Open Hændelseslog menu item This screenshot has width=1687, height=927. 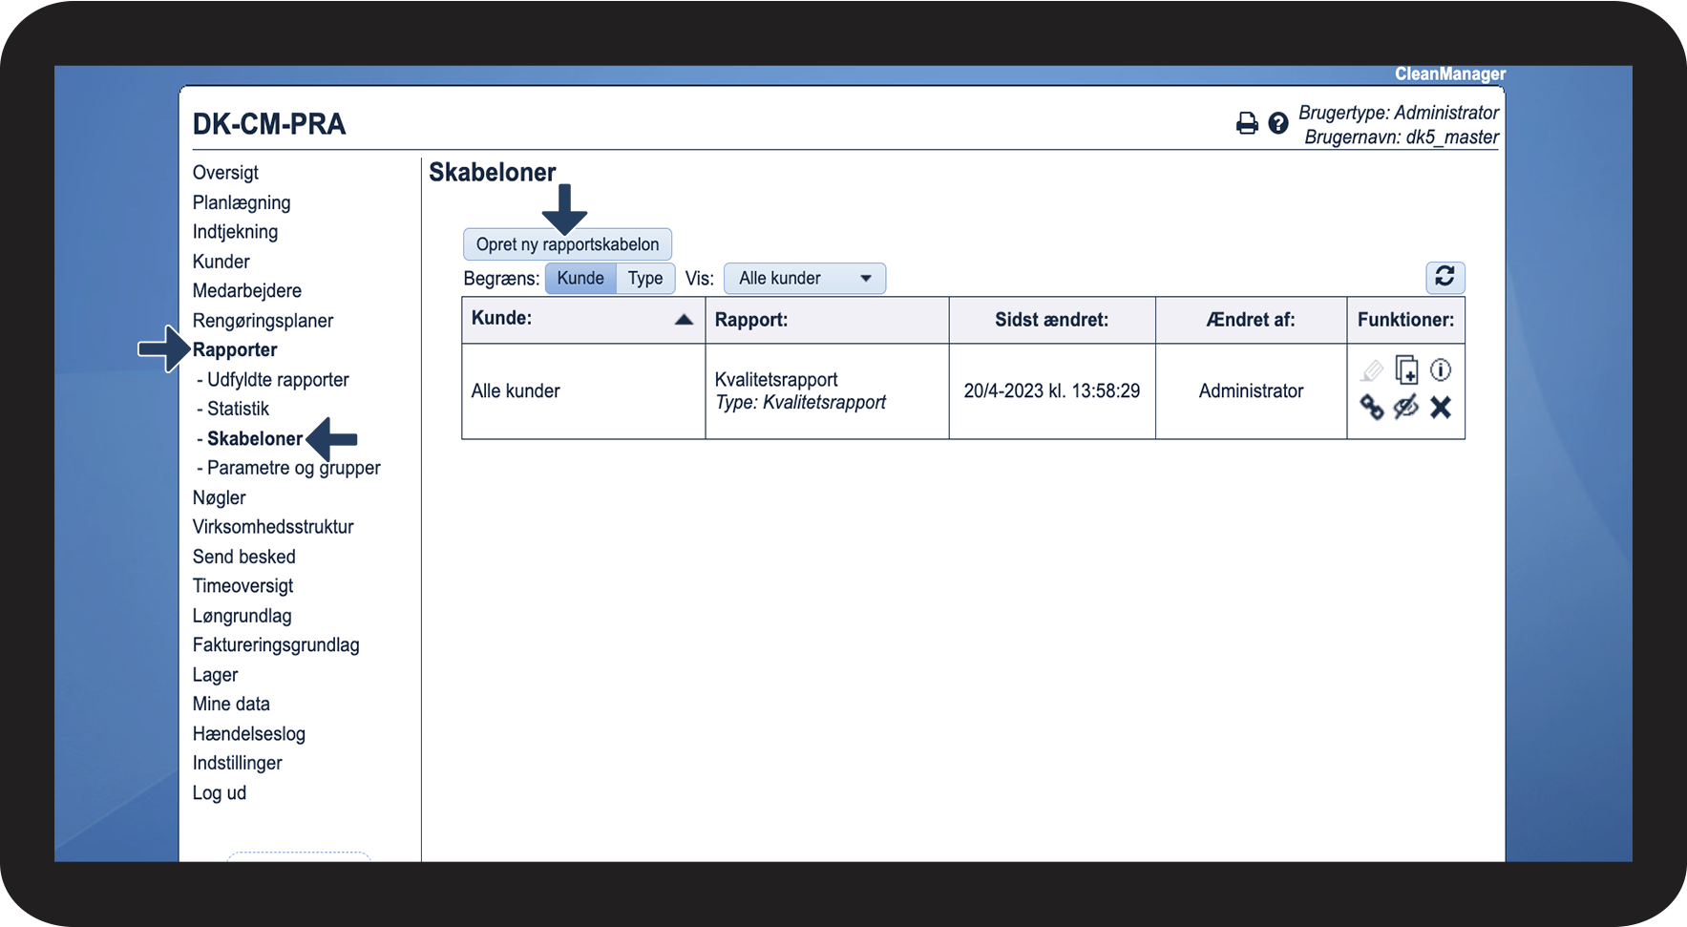[x=249, y=734]
